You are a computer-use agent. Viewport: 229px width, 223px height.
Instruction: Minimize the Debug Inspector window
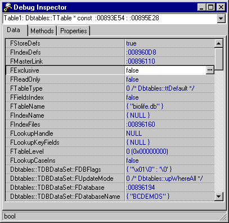pos(201,7)
